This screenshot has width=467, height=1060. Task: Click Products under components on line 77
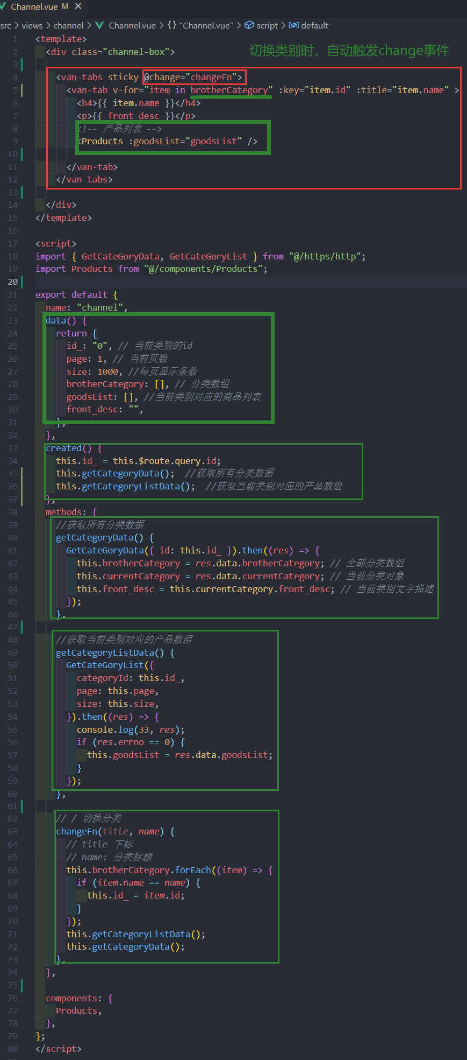(77, 1010)
